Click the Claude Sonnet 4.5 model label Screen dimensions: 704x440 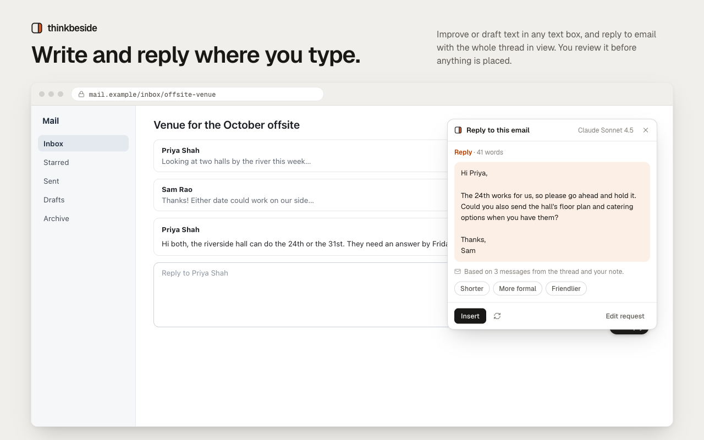pyautogui.click(x=606, y=130)
